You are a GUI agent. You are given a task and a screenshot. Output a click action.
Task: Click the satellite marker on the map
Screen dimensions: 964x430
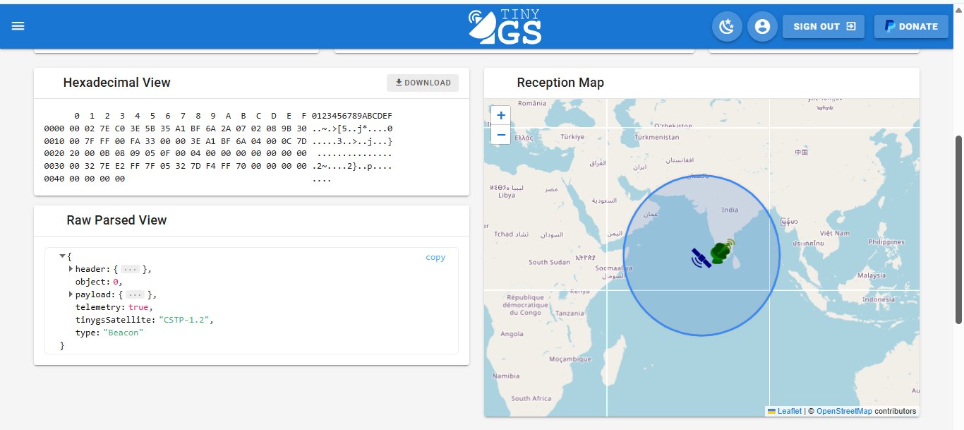coord(701,258)
